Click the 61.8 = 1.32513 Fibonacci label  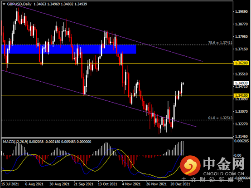click(x=220, y=118)
